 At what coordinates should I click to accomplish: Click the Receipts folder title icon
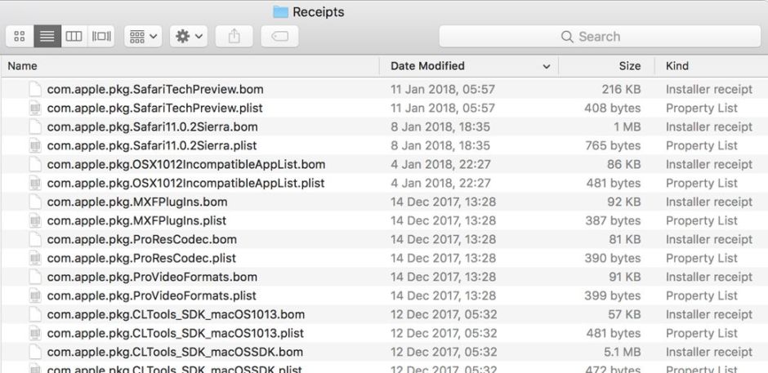pyautogui.click(x=280, y=12)
